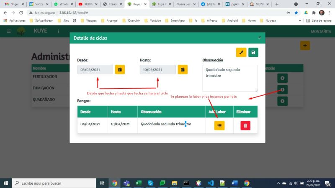Open the hamburger menu in KUYE header
The height and width of the screenshot is (188, 335).
[8, 31]
